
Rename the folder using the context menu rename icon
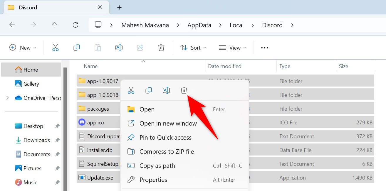pyautogui.click(x=166, y=90)
